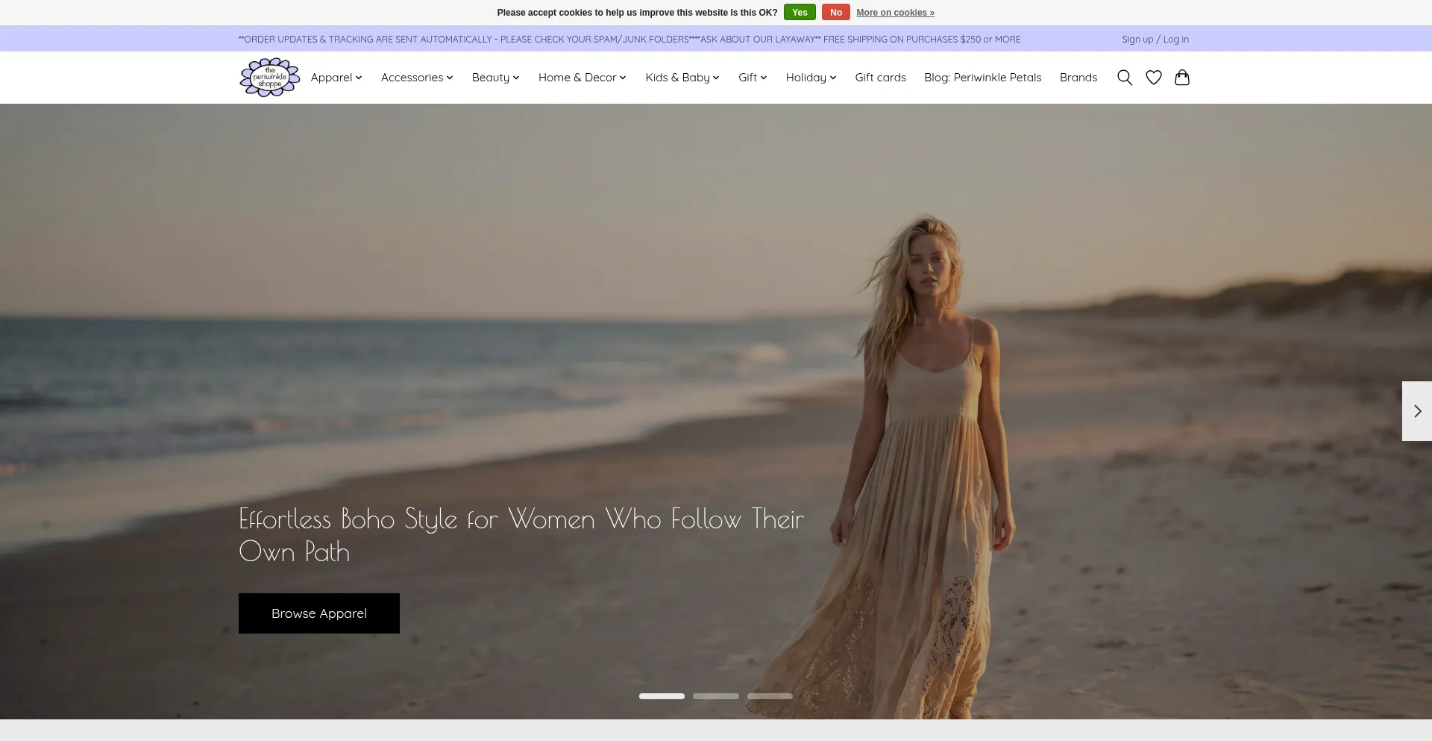Screen dimensions: 1432x741
Task: Advance the slideshow with the right arrow
Action: coord(1417,411)
